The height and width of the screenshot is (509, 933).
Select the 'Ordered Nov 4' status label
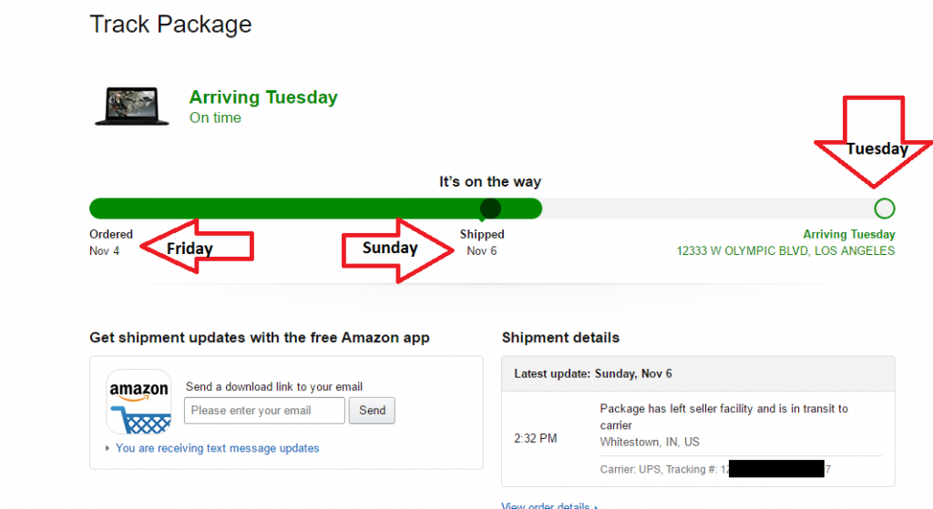click(110, 242)
